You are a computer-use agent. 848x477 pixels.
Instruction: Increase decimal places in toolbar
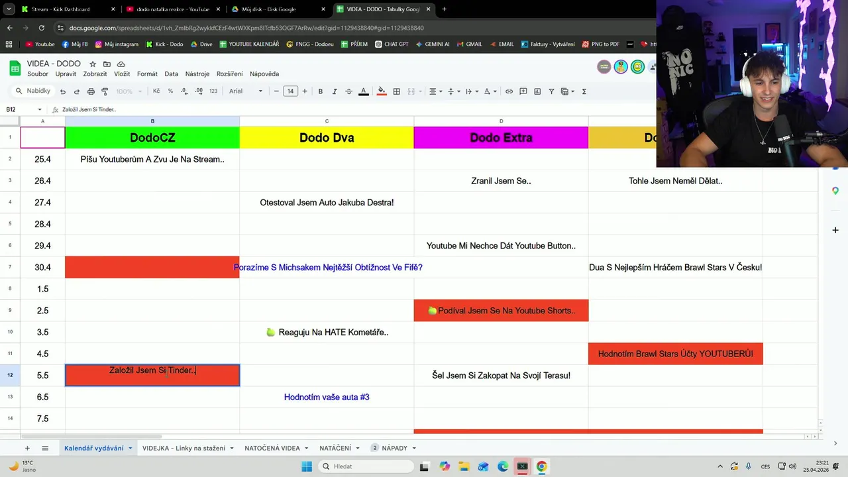[x=199, y=91]
